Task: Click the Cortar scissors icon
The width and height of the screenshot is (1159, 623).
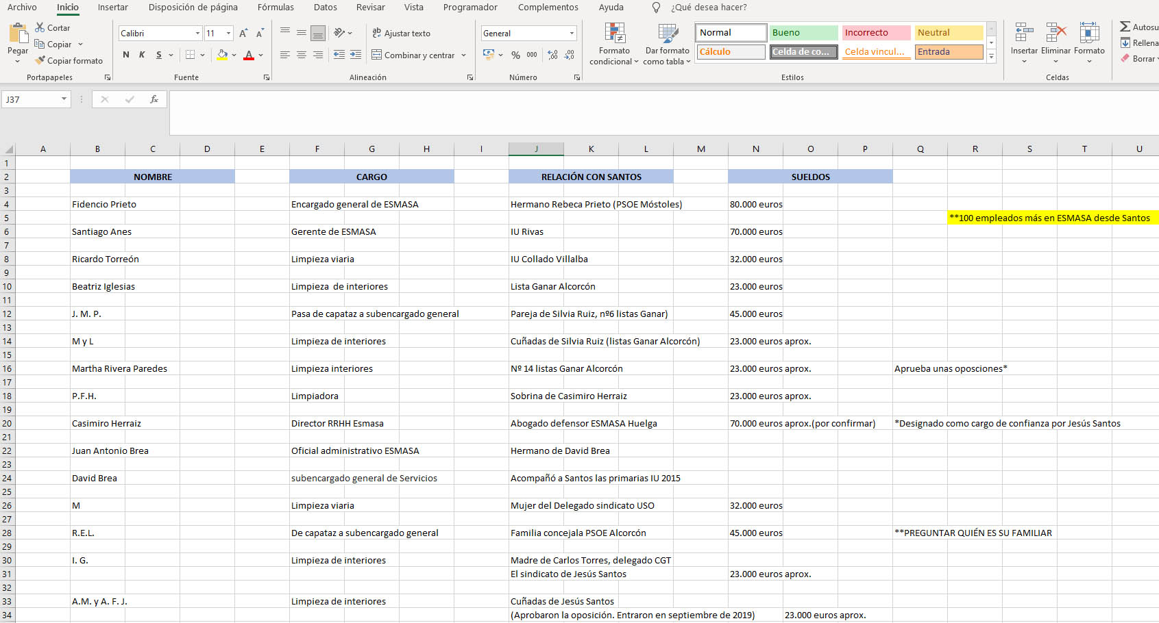Action: pos(40,27)
